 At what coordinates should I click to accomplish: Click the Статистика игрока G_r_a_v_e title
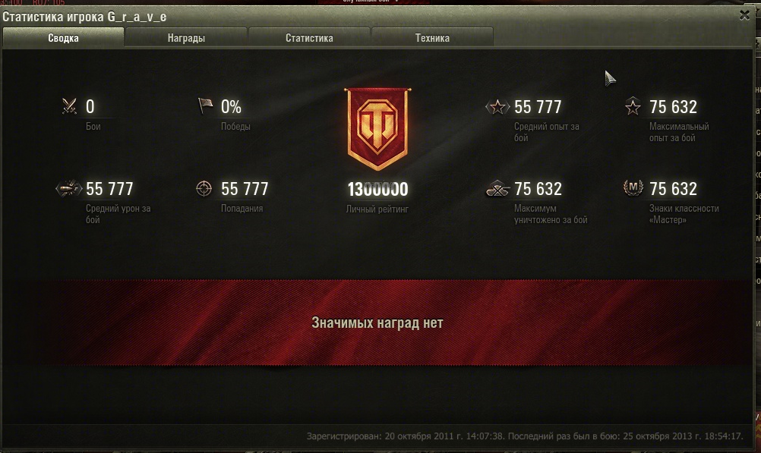pos(84,17)
